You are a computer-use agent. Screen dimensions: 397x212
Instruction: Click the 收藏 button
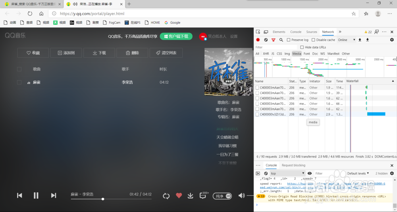point(33,53)
